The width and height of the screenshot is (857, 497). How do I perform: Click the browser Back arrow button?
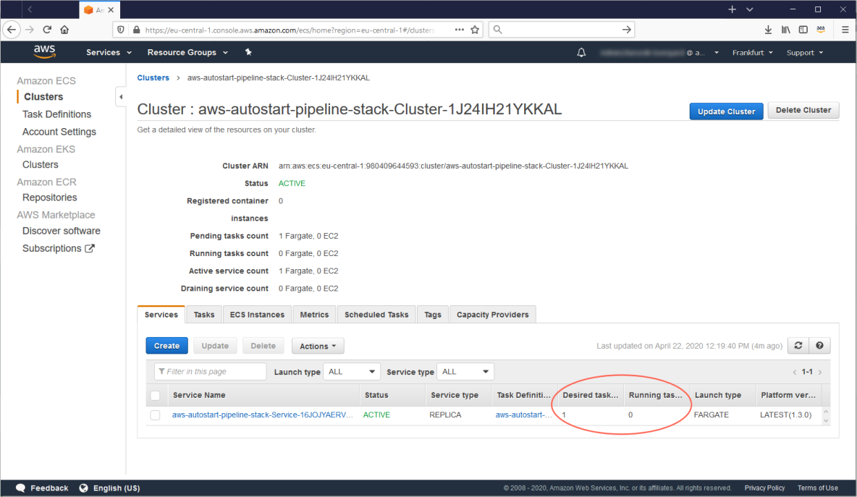(x=12, y=30)
